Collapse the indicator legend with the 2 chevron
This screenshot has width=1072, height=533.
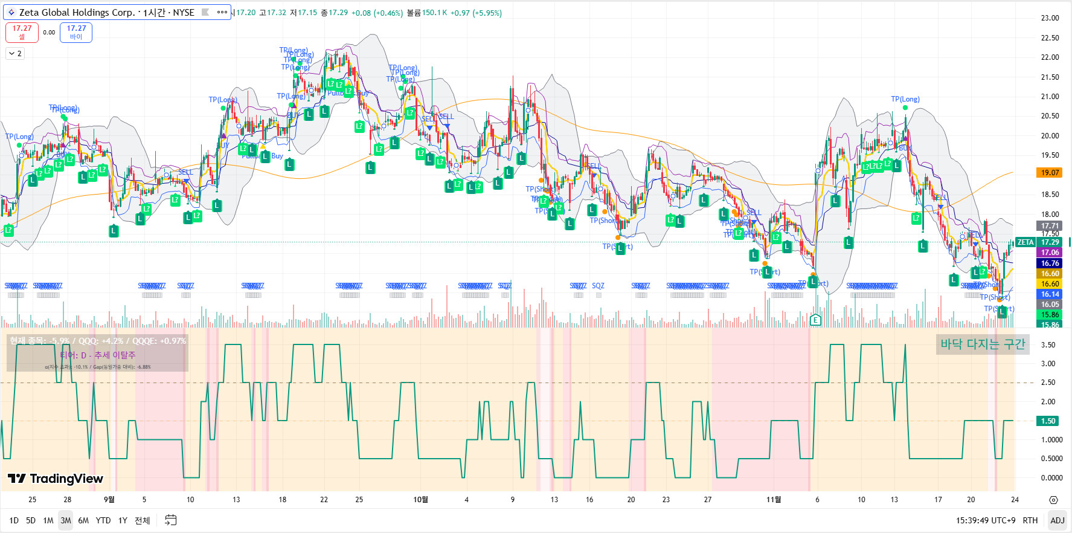15,54
